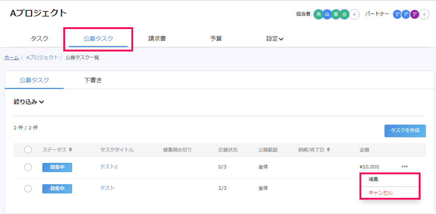Viewport: 436px width, 214px height.
Task: Click the 公開範囲 column header
Action: [268, 150]
